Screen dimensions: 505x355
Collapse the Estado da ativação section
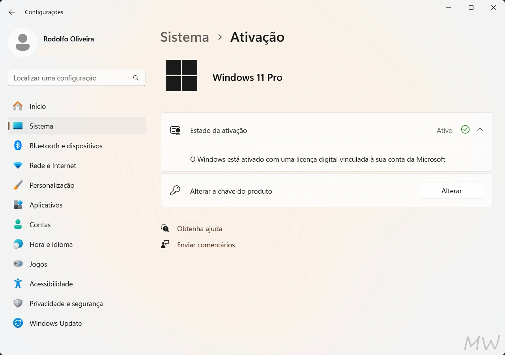480,129
